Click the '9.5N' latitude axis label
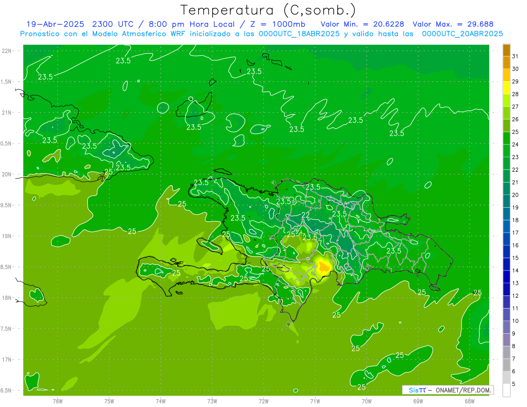 [x=7, y=205]
